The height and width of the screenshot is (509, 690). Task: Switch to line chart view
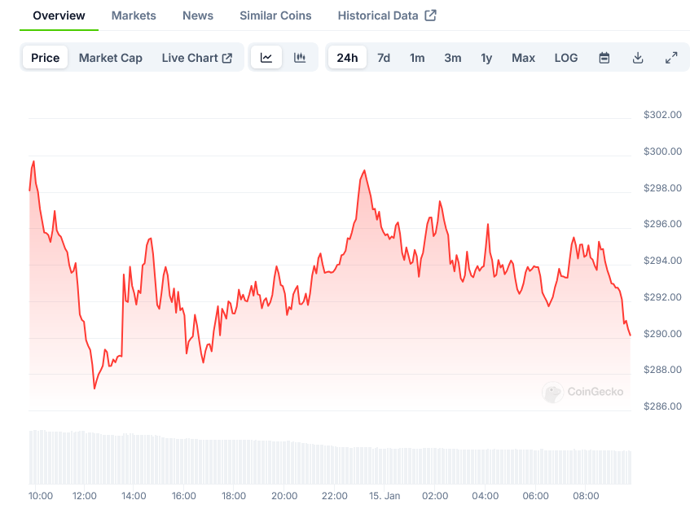click(x=266, y=58)
